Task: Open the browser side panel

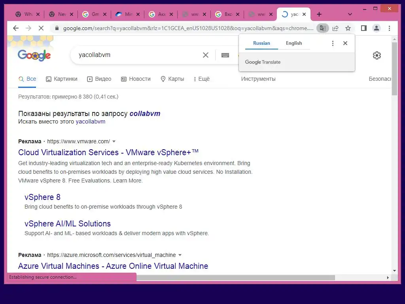Action: pyautogui.click(x=364, y=28)
